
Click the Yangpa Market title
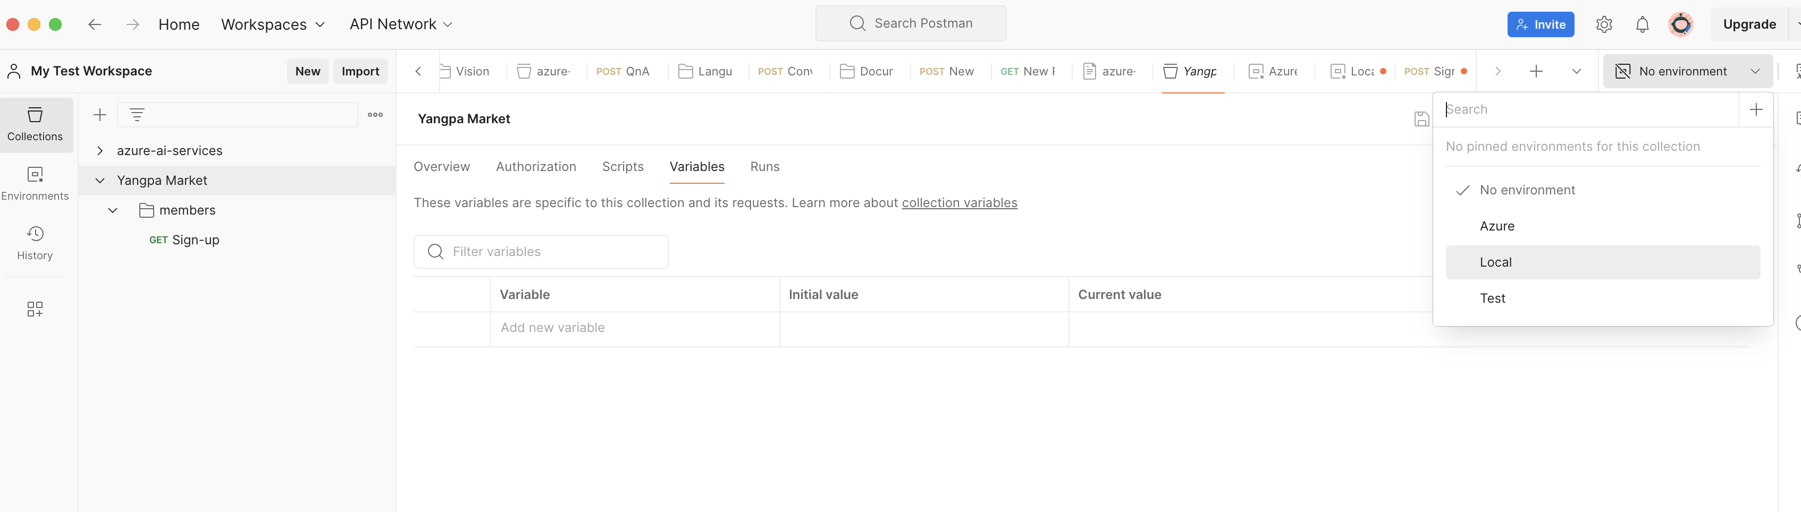click(x=464, y=119)
